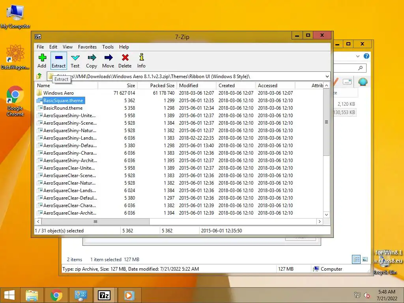Open File Explorer from taskbar

32,295
